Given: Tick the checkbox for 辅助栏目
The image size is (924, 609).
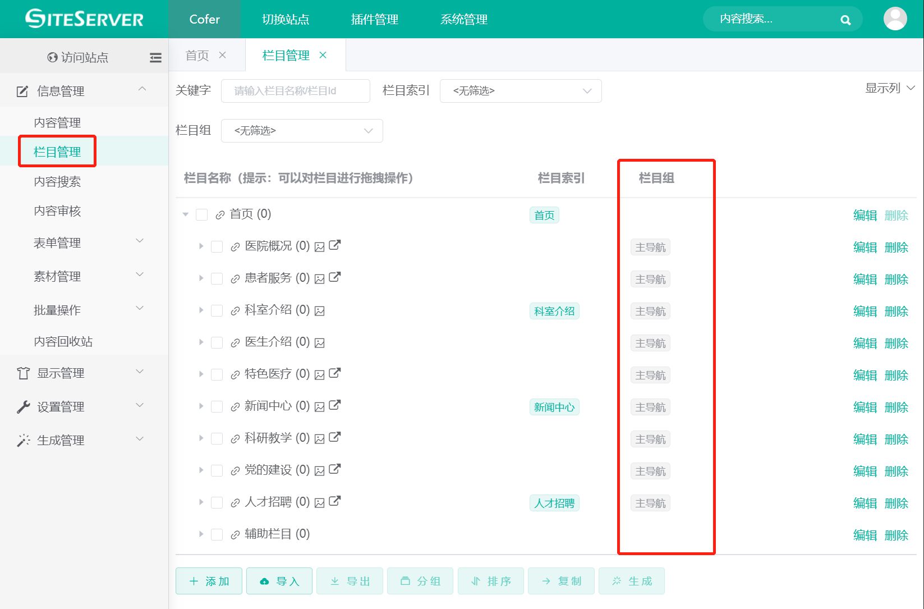Looking at the screenshot, I should [x=217, y=535].
